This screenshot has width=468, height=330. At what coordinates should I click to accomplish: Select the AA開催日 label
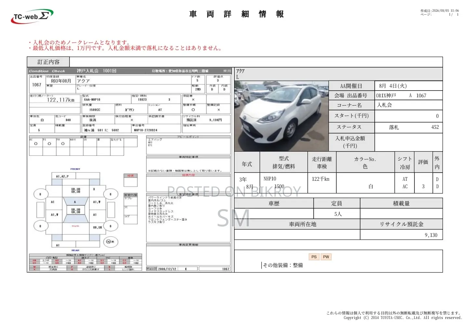point(351,86)
